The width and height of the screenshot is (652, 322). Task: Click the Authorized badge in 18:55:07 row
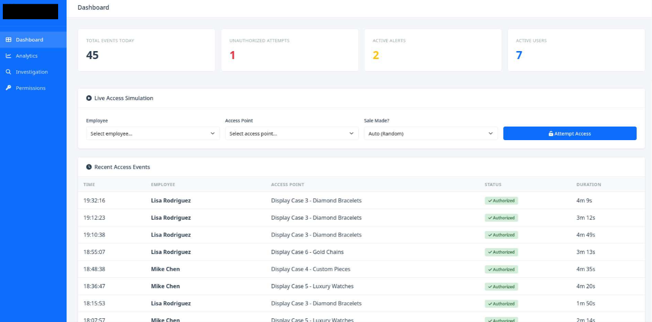501,252
